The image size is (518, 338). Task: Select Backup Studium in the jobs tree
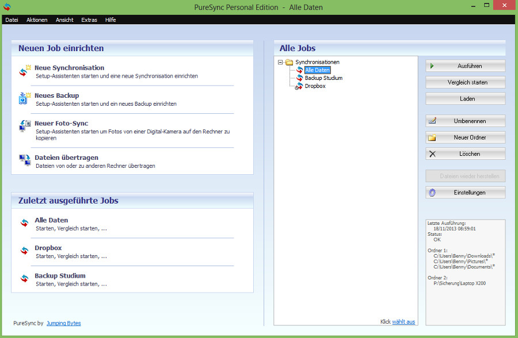[323, 78]
